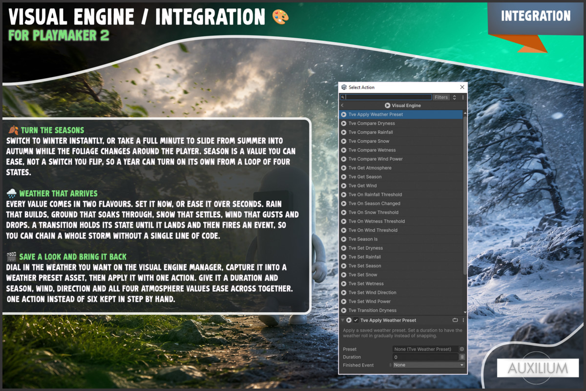The height and width of the screenshot is (391, 586).
Task: Pick the Tve On Rainfall Threshold action
Action: pyautogui.click(x=400, y=195)
